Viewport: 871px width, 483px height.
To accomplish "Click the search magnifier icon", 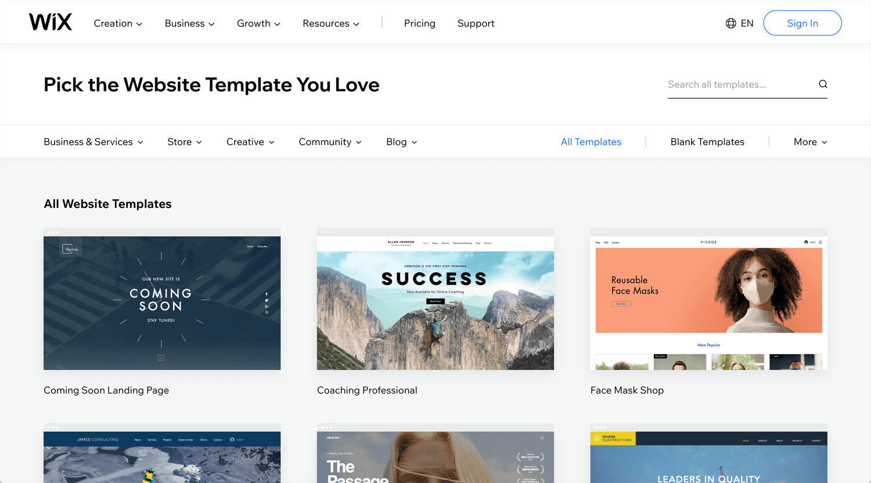I will coord(823,84).
